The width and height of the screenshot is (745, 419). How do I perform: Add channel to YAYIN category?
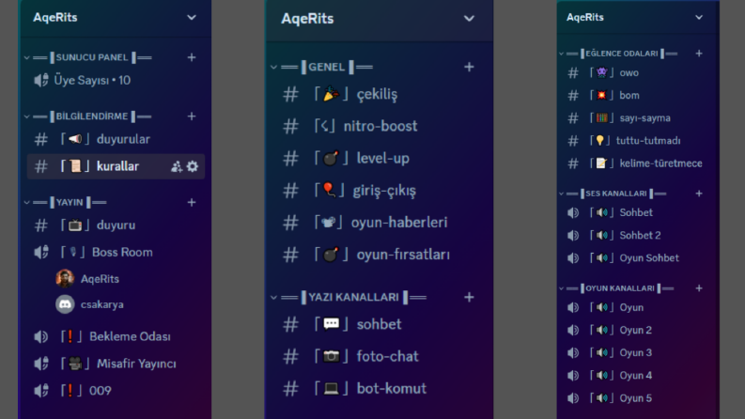[x=192, y=202]
